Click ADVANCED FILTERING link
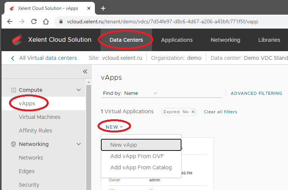Screen dimensions: 288x190 tap(256, 93)
